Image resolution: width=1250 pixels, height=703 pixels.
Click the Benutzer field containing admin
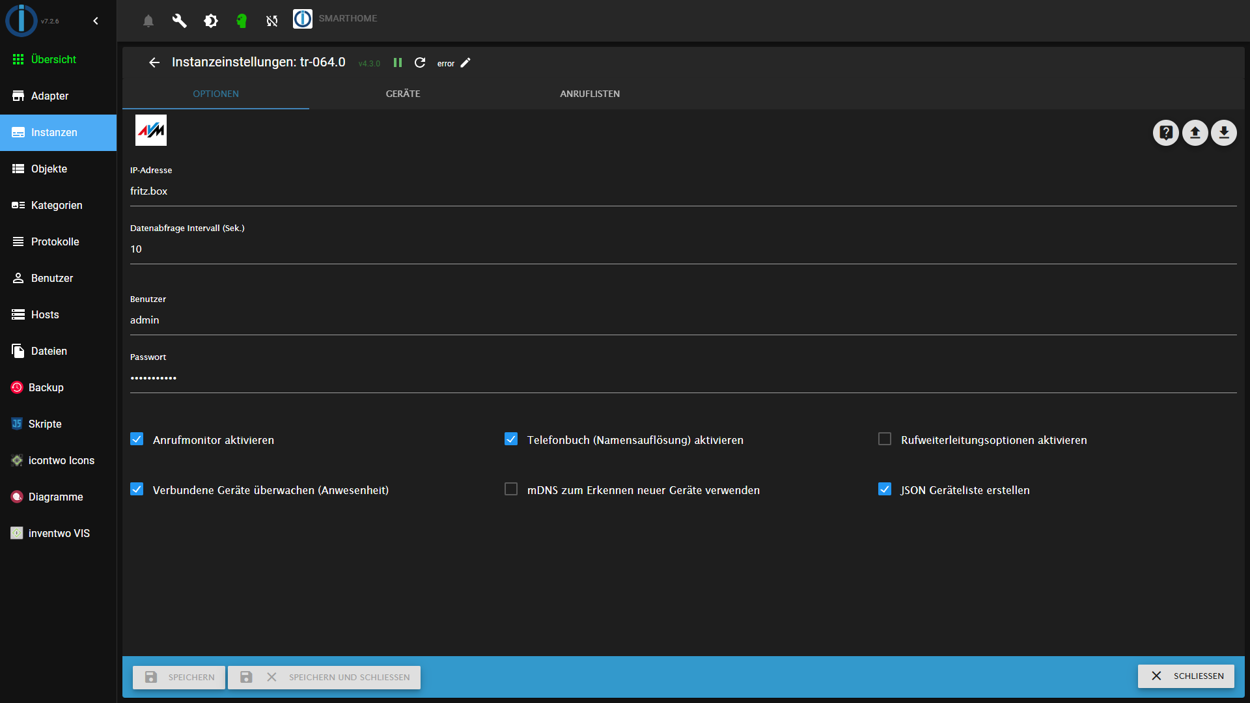click(683, 320)
